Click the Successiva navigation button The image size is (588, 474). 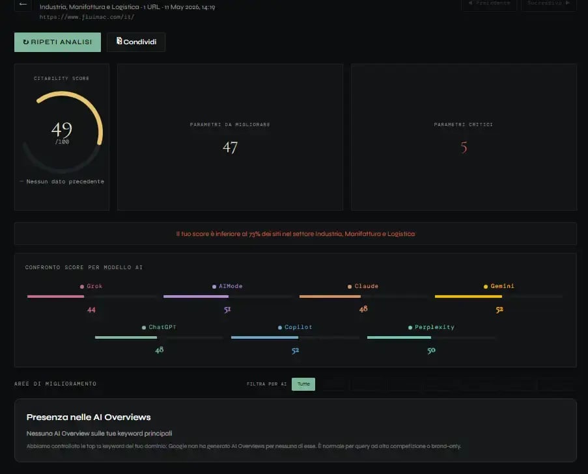(549, 4)
